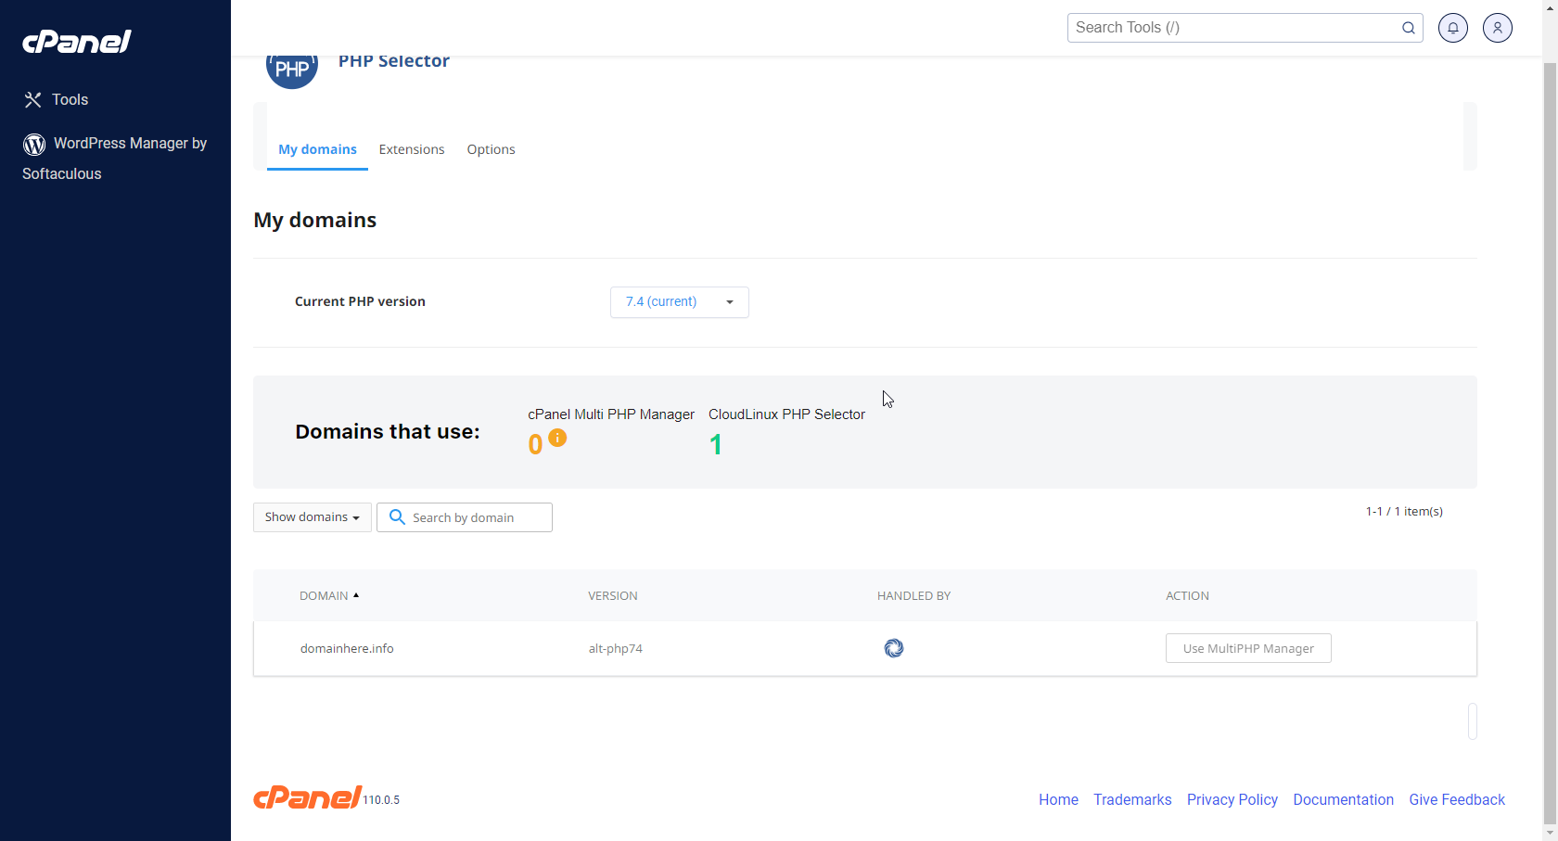Click the HANDLED BY column header
The width and height of the screenshot is (1558, 841).
click(913, 595)
